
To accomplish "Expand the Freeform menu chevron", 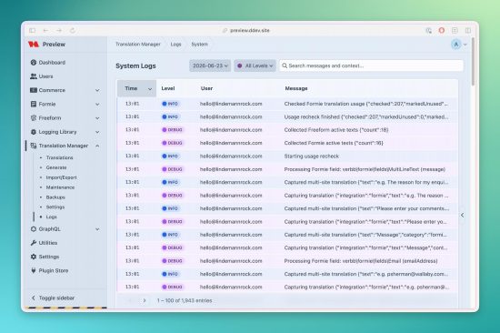I will (97, 117).
